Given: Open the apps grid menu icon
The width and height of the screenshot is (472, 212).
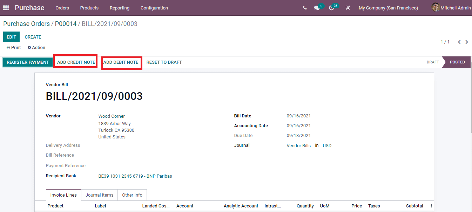Looking at the screenshot, I should tap(6, 8).
